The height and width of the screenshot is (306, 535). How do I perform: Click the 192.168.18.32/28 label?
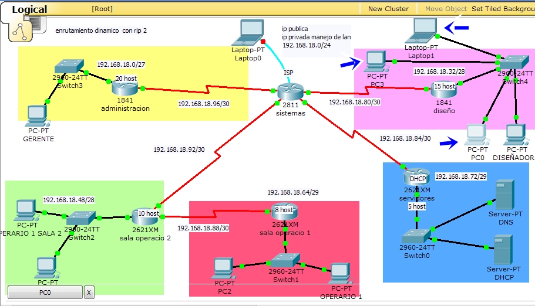[439, 72]
